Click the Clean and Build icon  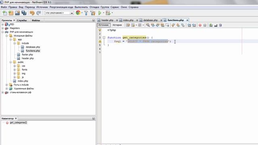tap(93, 13)
